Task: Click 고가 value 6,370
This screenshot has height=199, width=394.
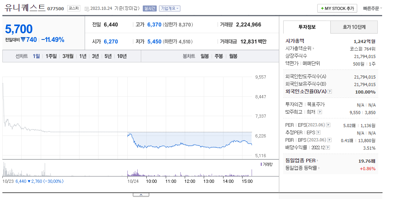Action: pos(154,24)
